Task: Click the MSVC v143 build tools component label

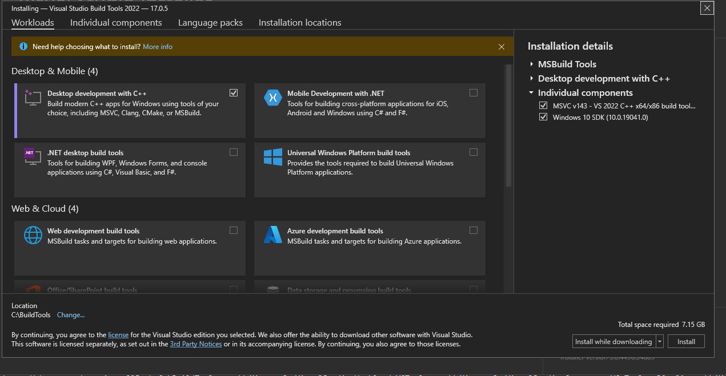Action: click(624, 106)
